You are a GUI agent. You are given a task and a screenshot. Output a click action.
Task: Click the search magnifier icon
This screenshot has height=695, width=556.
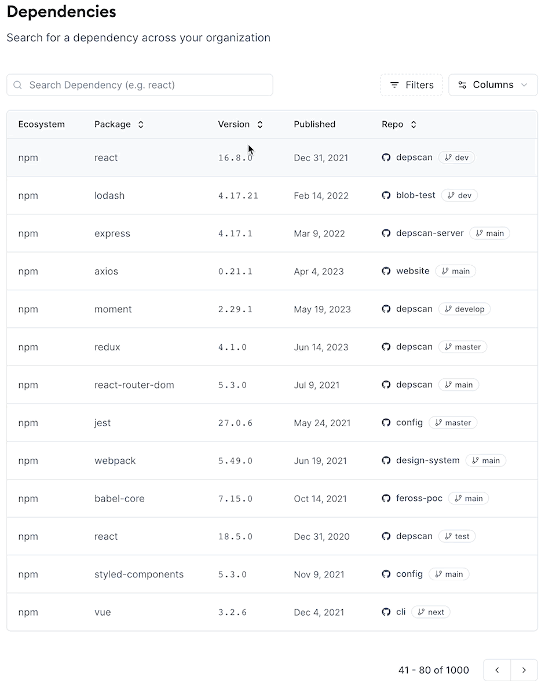pos(18,85)
